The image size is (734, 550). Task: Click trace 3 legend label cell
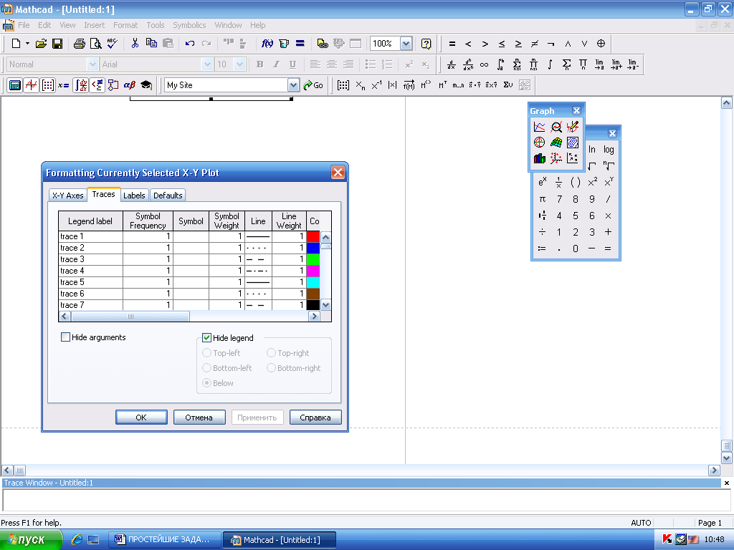[91, 259]
